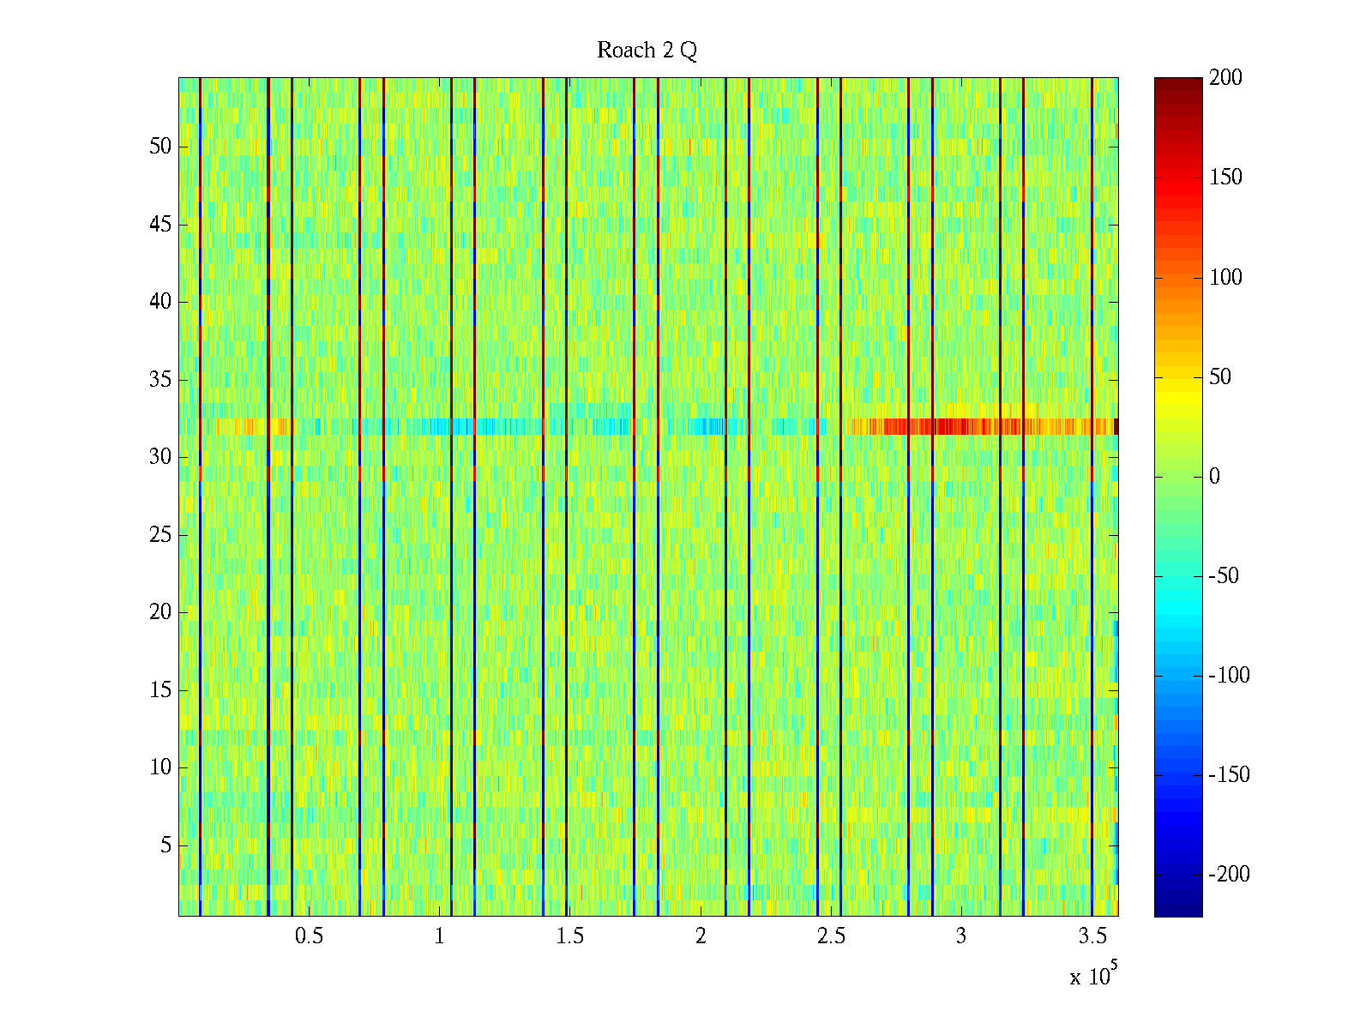
Task: Select the y-axis tick label 15
Action: (x=159, y=690)
